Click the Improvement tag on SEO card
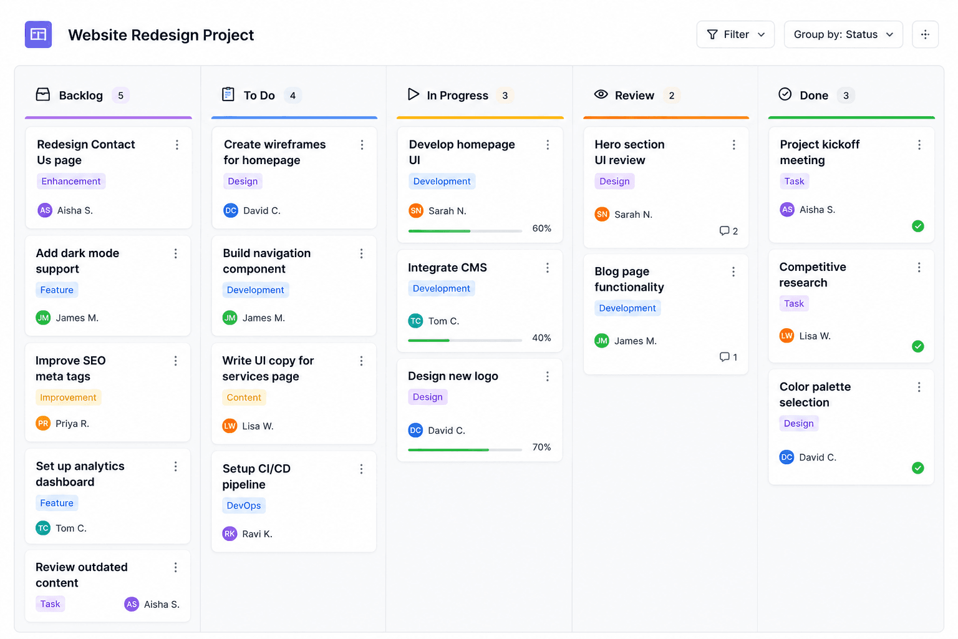The image size is (958, 639). coord(68,398)
